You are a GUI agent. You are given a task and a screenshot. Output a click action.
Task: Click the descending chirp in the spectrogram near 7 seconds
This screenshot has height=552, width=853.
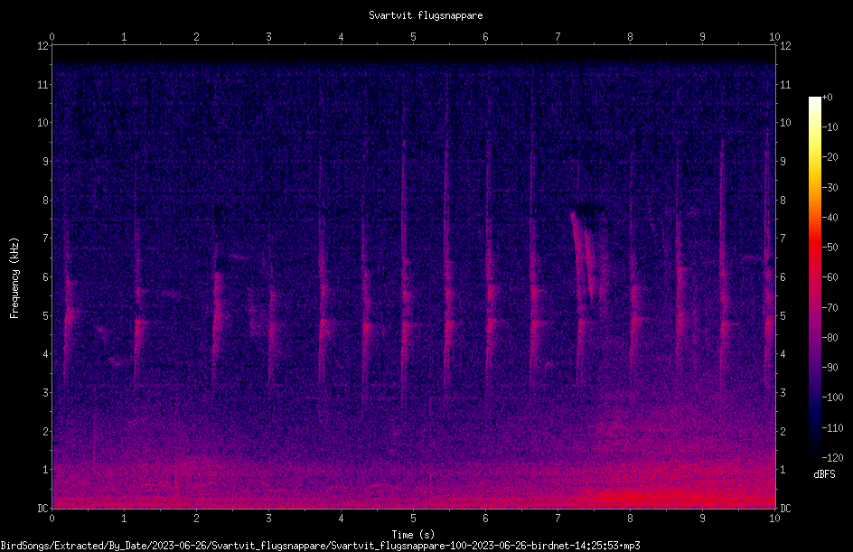[x=585, y=255]
